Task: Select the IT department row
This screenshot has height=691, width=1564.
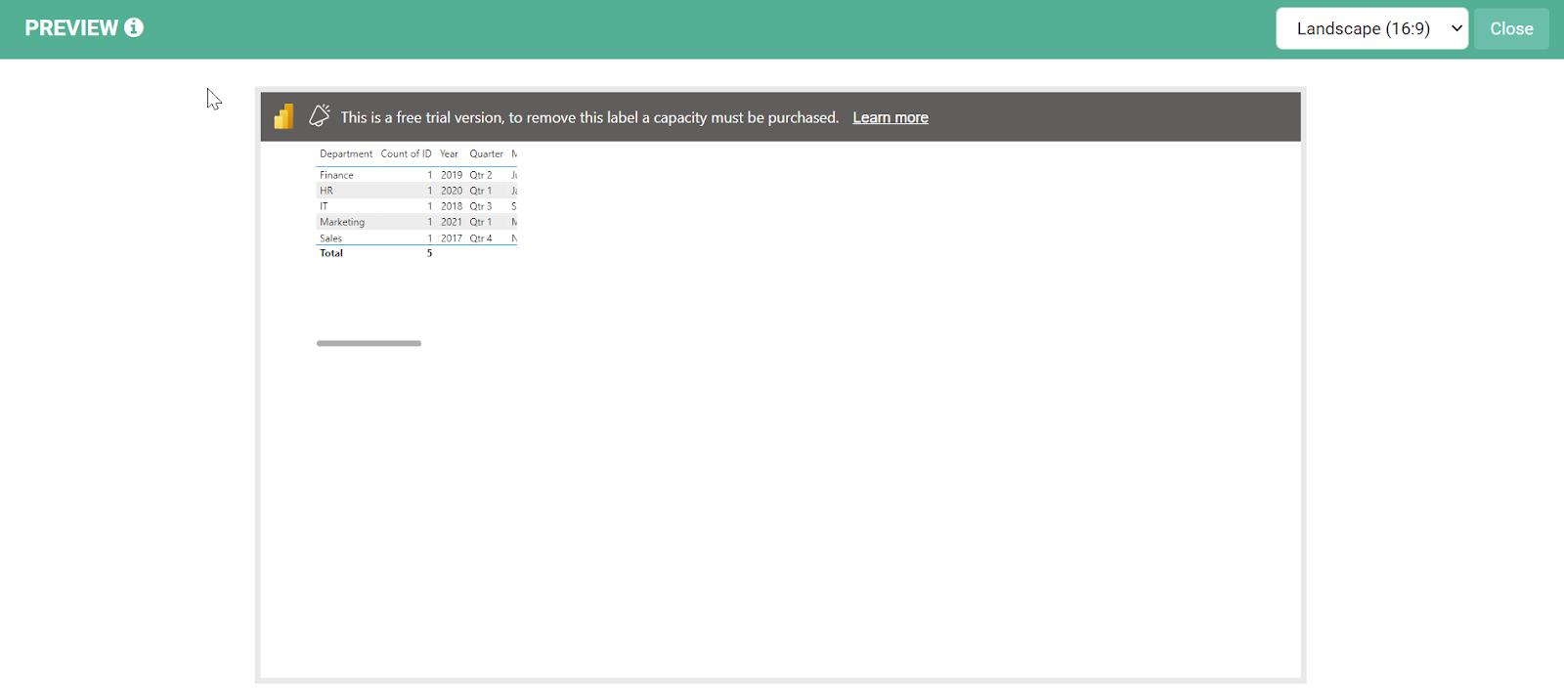Action: [x=325, y=207]
